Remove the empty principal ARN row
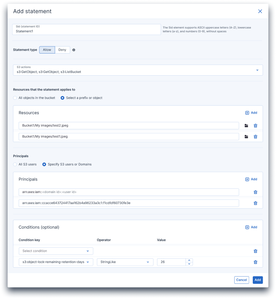The width and height of the screenshot is (276, 299). pos(255,192)
